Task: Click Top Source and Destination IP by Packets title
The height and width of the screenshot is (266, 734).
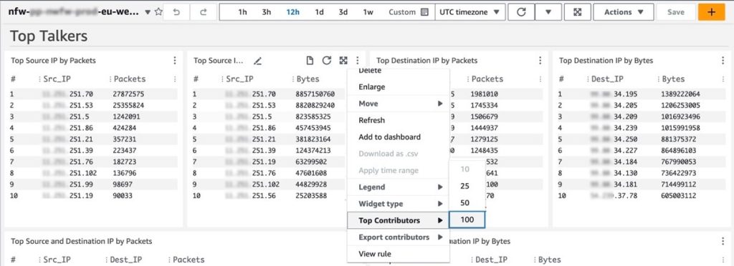Action: click(x=82, y=241)
